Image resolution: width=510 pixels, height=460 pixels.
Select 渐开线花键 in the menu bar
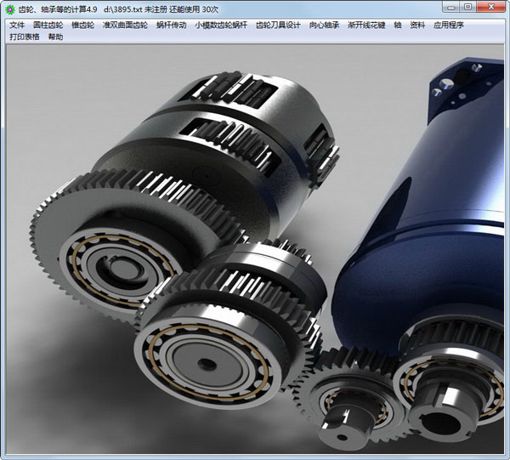tap(366, 26)
